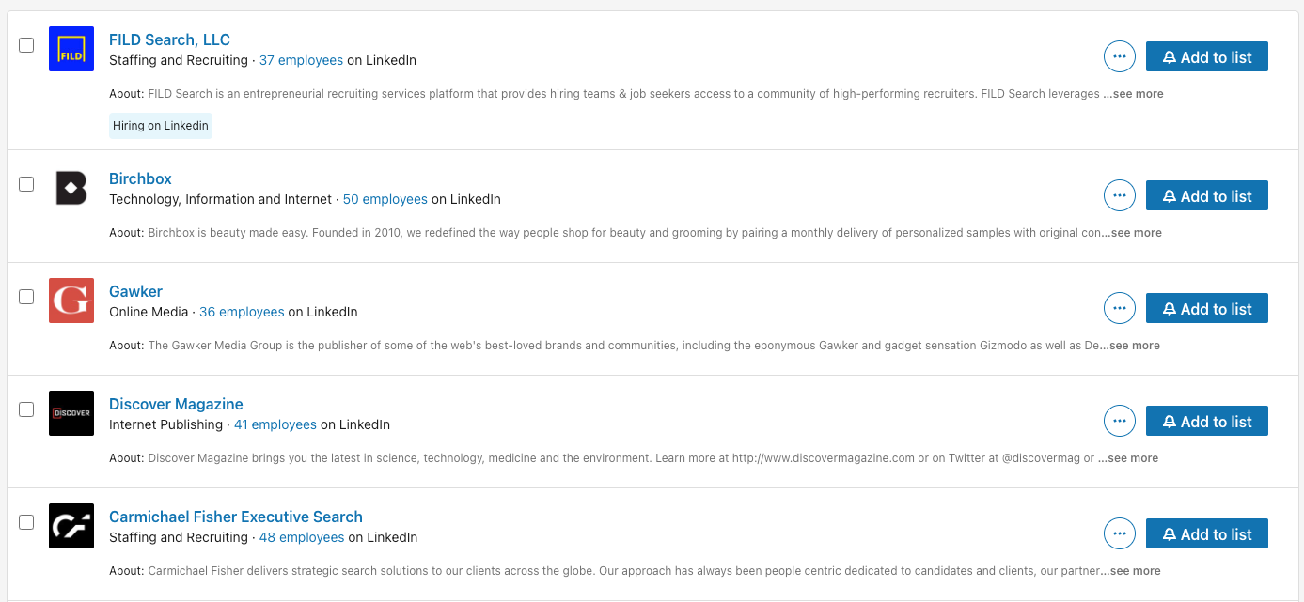This screenshot has height=602, width=1304.
Task: Open the Carmichael Fisher logo icon
Action: point(71,526)
